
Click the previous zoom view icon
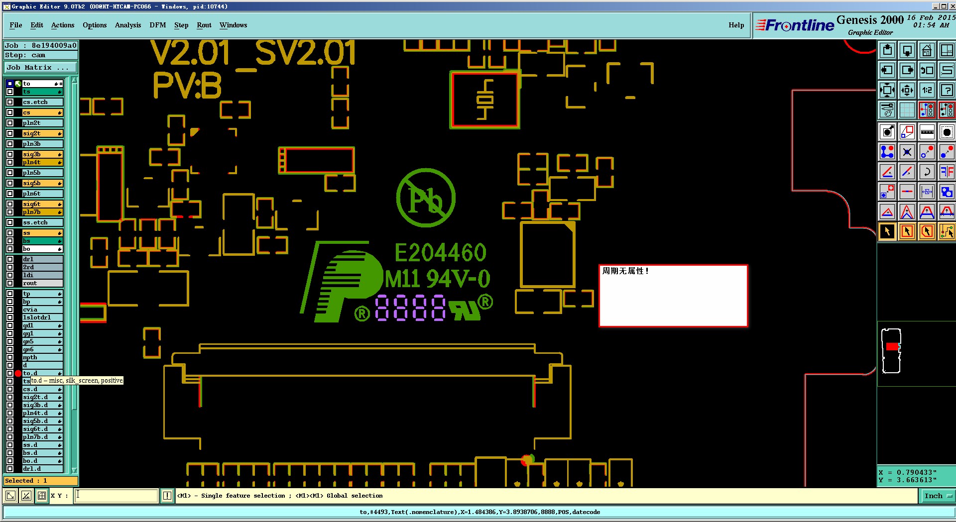927,70
